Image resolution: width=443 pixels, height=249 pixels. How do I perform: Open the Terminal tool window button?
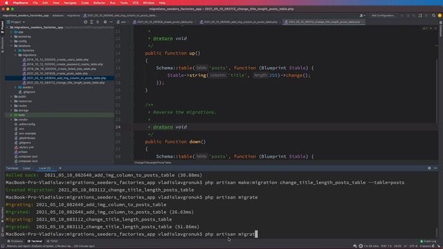click(x=35, y=241)
